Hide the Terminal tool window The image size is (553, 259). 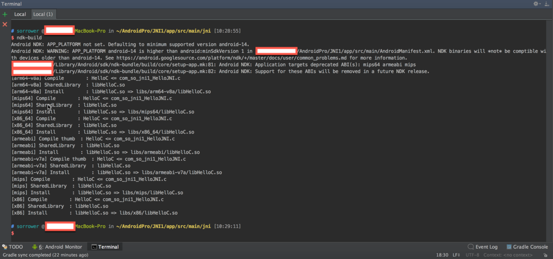(547, 4)
